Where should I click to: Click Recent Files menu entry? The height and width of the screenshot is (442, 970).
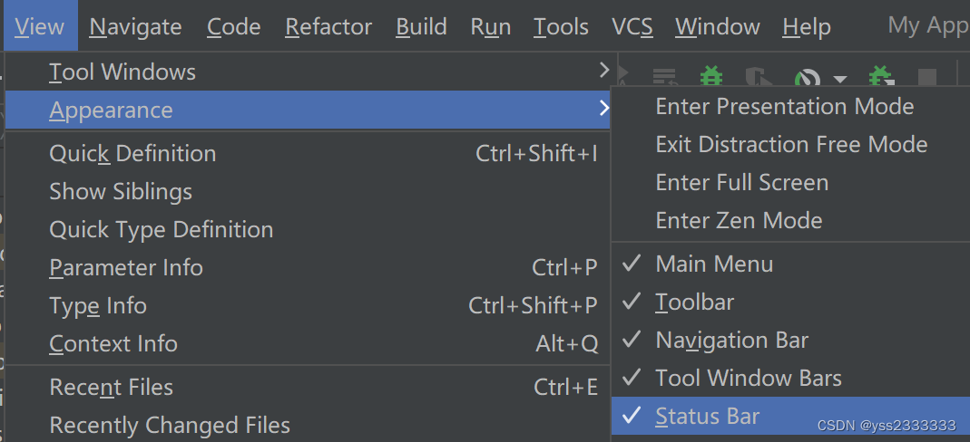click(111, 388)
